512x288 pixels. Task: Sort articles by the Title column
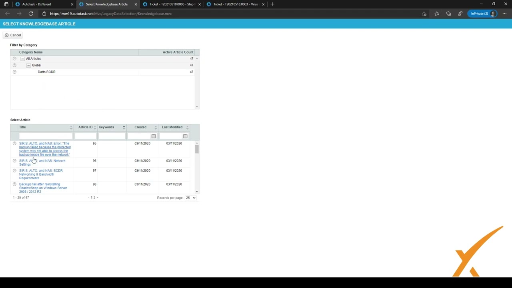coord(46,127)
